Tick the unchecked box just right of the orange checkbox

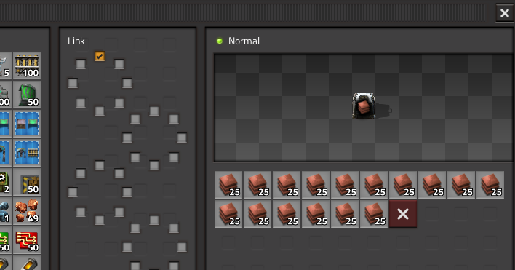[119, 64]
